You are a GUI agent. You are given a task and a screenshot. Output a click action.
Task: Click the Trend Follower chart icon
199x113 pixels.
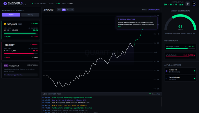click(167, 78)
